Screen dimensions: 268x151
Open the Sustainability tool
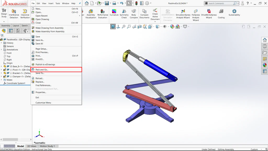[234, 13]
